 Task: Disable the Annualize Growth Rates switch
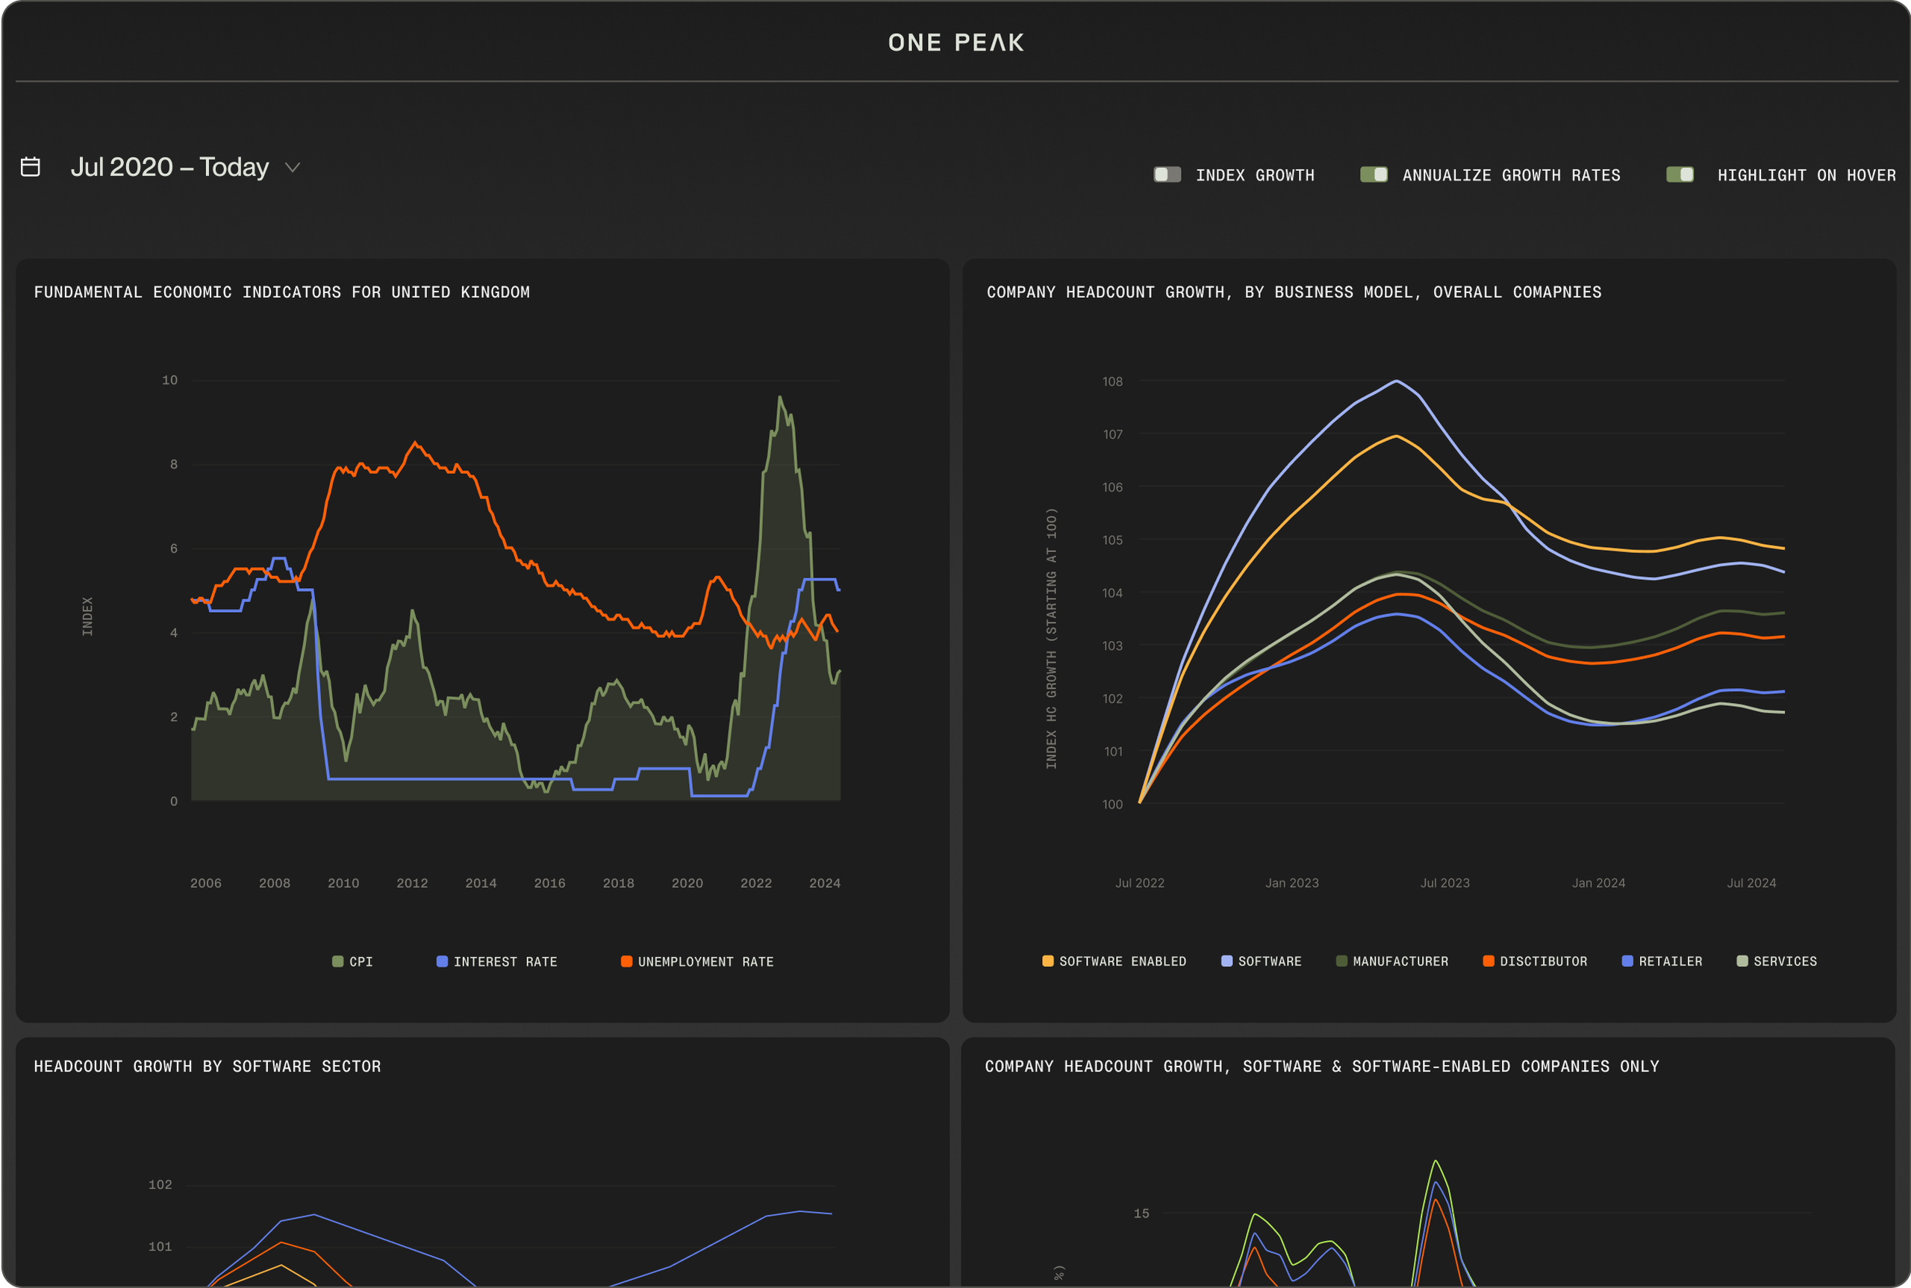(x=1374, y=175)
